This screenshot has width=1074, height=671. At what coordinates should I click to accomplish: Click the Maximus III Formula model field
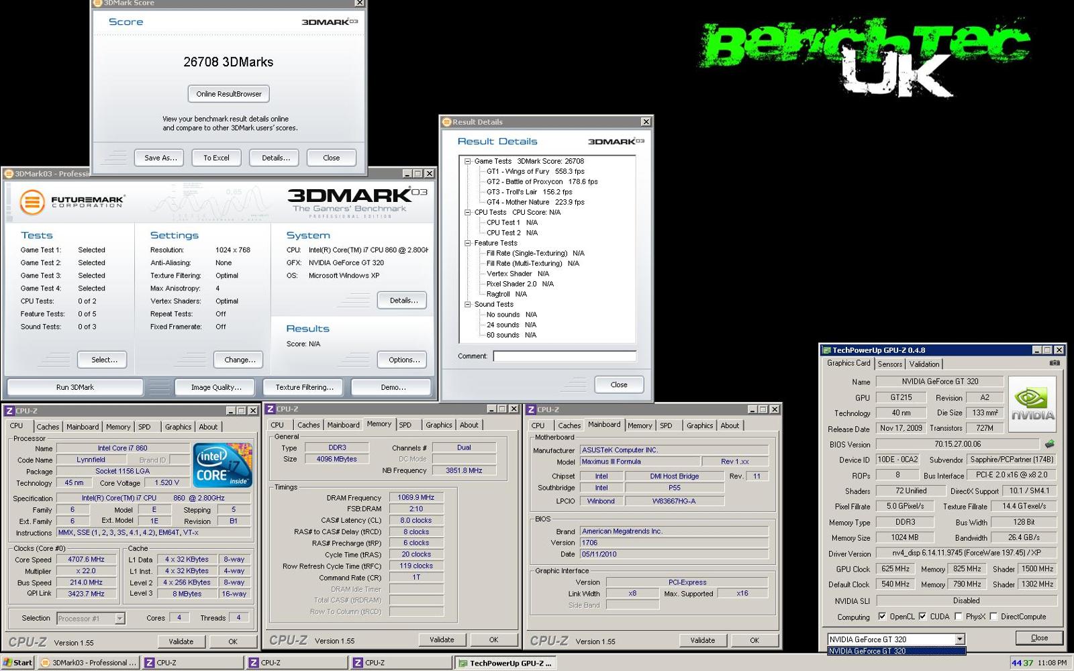[x=640, y=462]
